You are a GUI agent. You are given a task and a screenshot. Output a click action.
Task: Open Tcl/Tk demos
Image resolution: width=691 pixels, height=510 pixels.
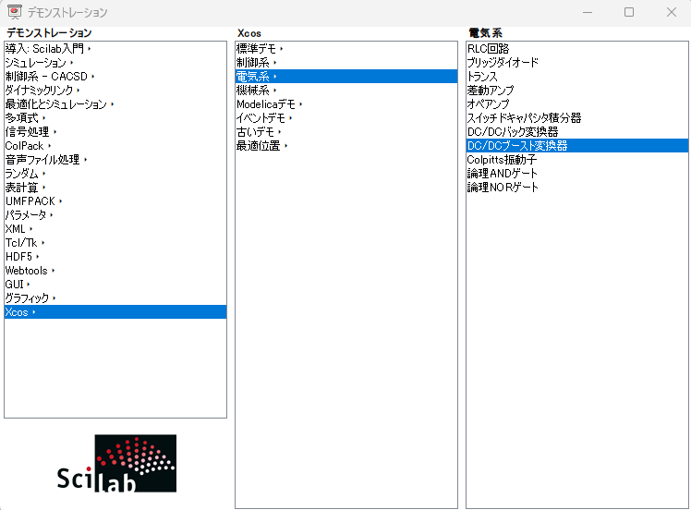click(115, 242)
